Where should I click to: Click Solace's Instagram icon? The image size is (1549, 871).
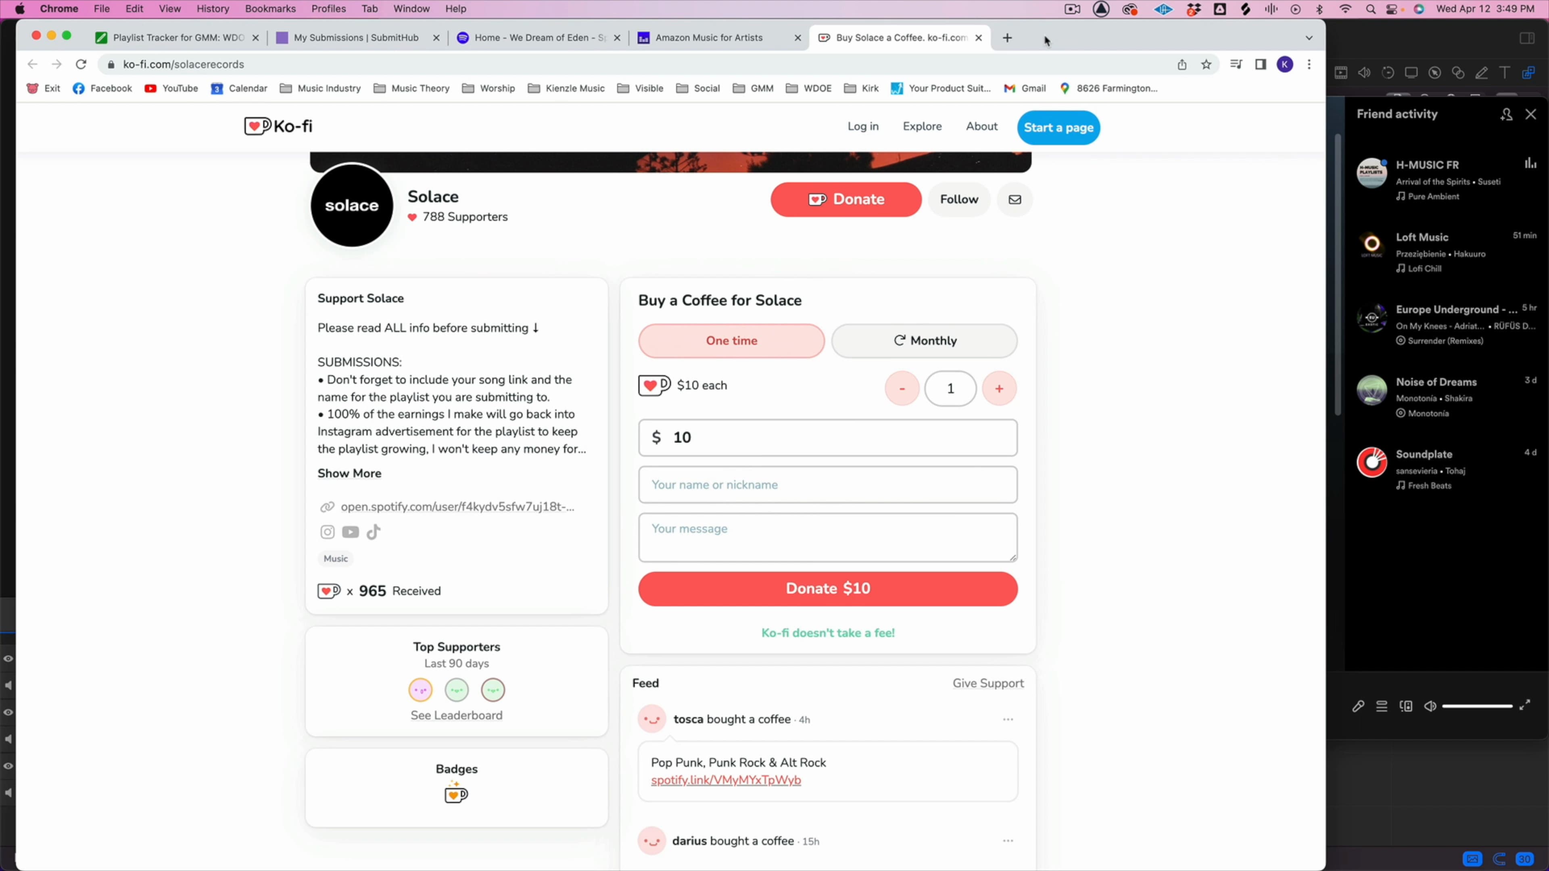[x=328, y=532]
